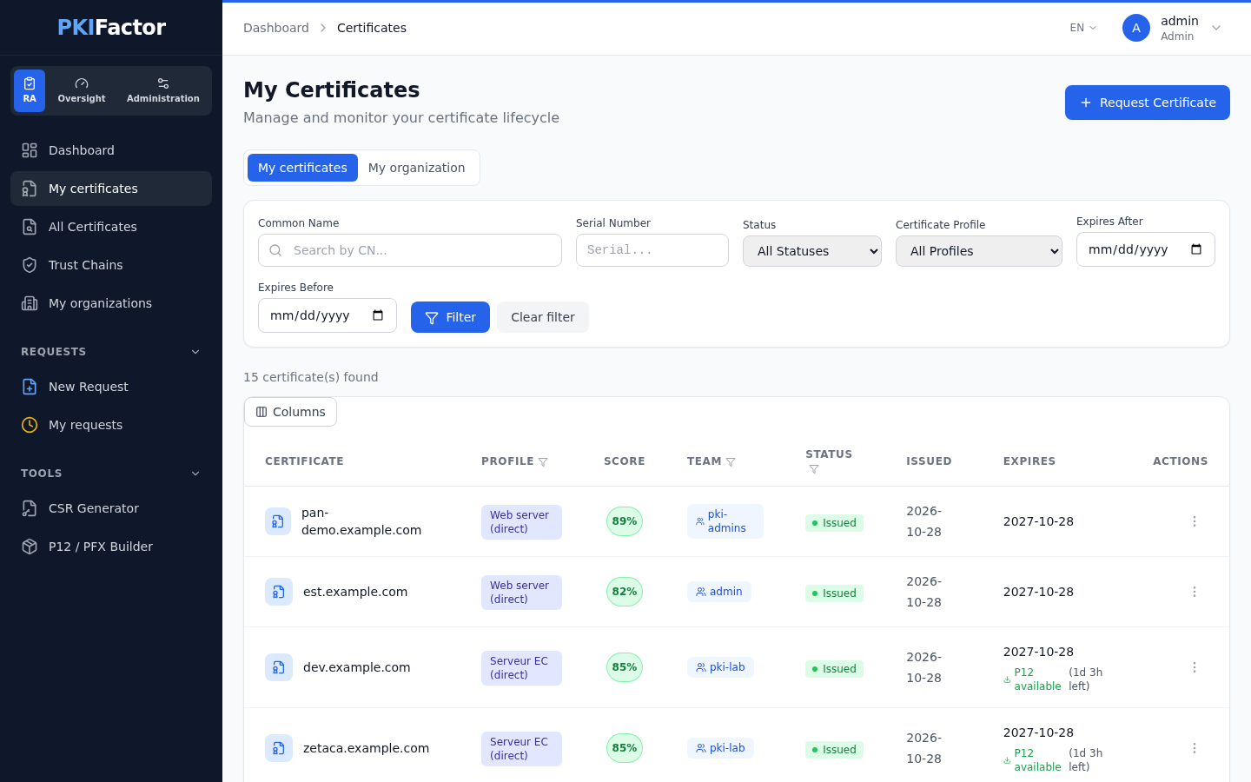Open the All Statuses dropdown

click(812, 251)
